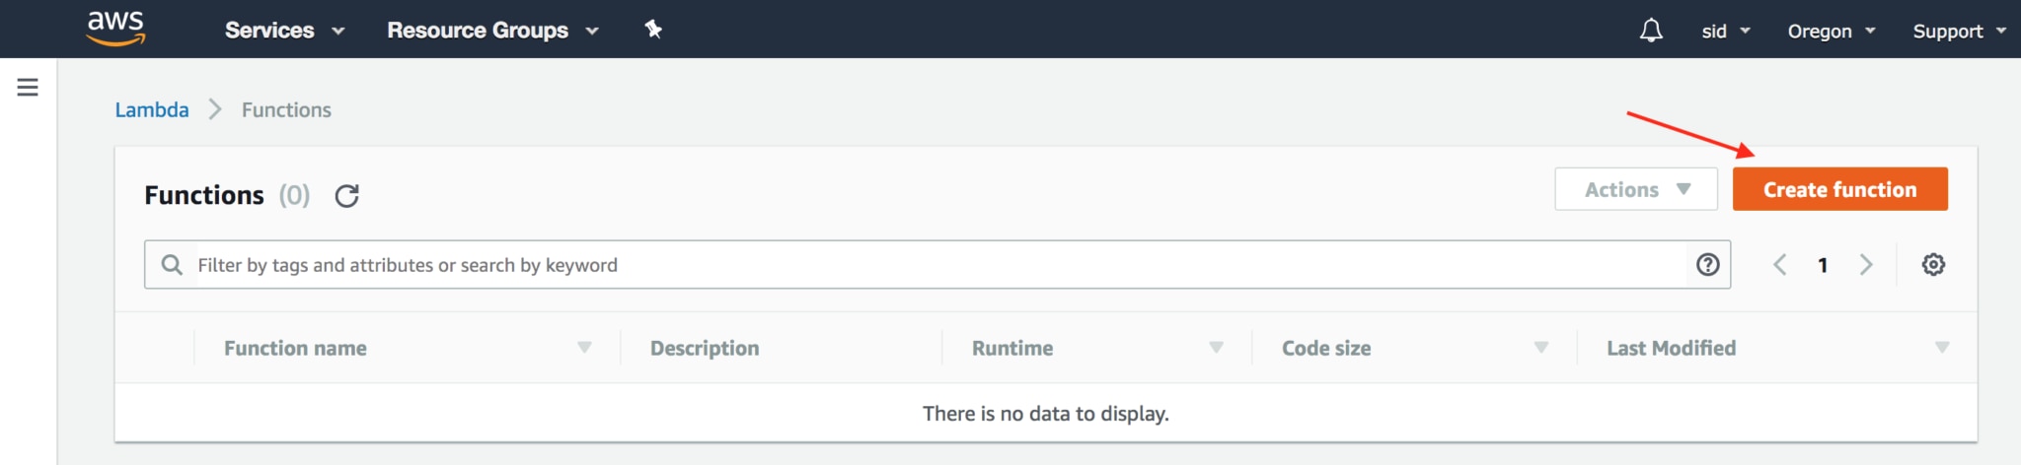Open the Actions dropdown
This screenshot has height=465, width=2021.
coord(1636,189)
